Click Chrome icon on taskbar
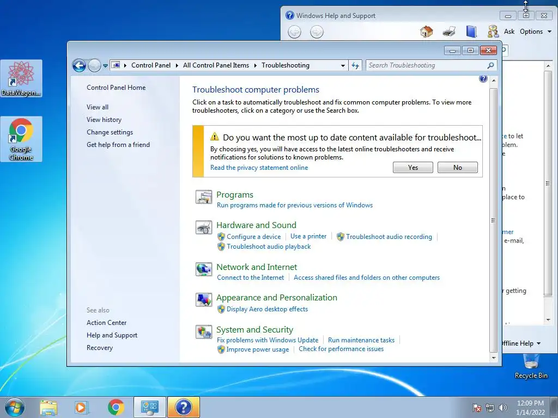Viewport: 558px width, 418px height. click(x=116, y=408)
